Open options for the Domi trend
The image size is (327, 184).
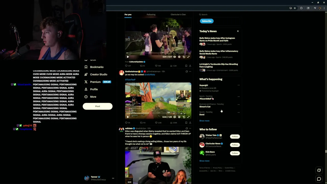239,112
